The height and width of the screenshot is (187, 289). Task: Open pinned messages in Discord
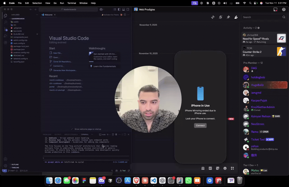[228, 17]
